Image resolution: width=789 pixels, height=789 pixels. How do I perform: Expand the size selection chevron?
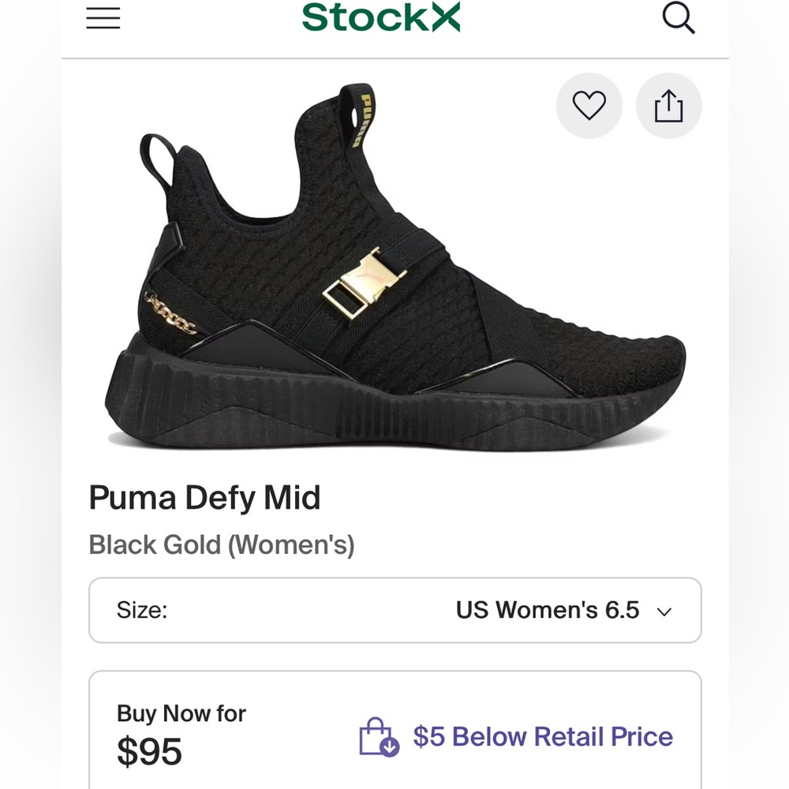click(x=664, y=611)
